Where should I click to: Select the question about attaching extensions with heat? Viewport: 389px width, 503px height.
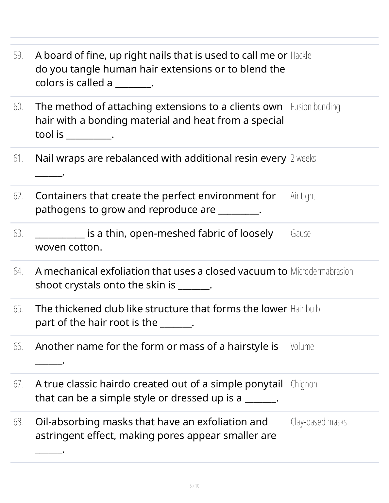click(160, 121)
